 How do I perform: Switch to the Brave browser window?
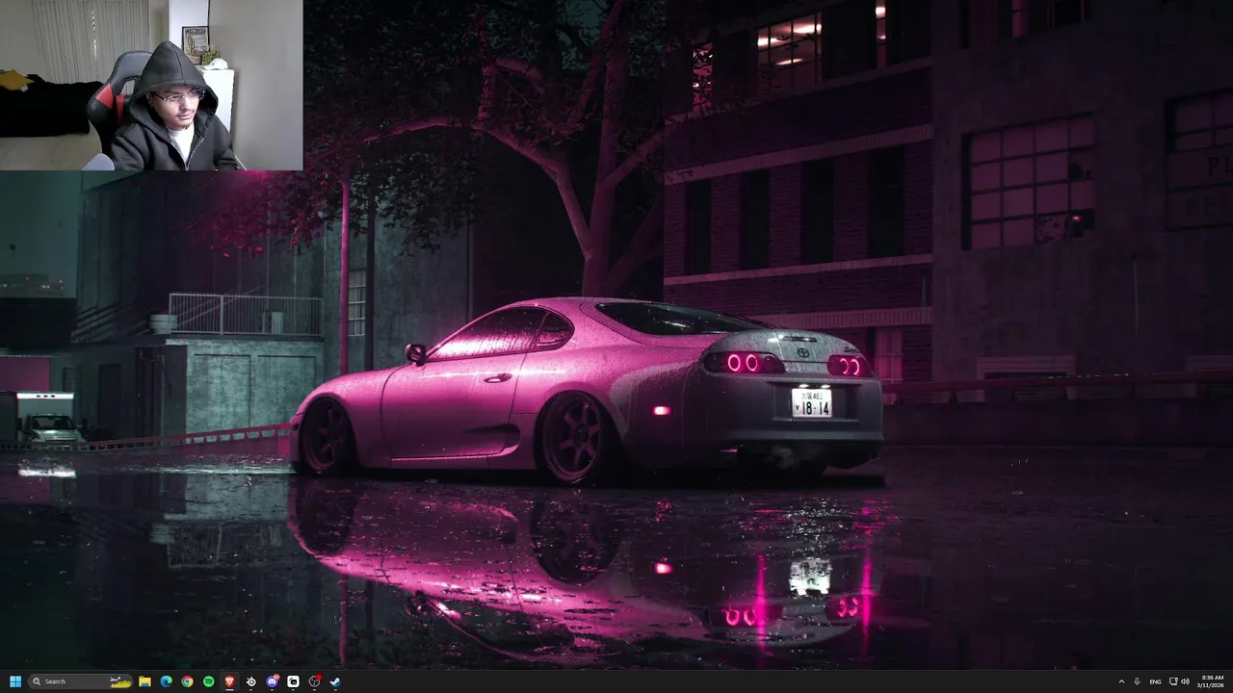(x=229, y=681)
